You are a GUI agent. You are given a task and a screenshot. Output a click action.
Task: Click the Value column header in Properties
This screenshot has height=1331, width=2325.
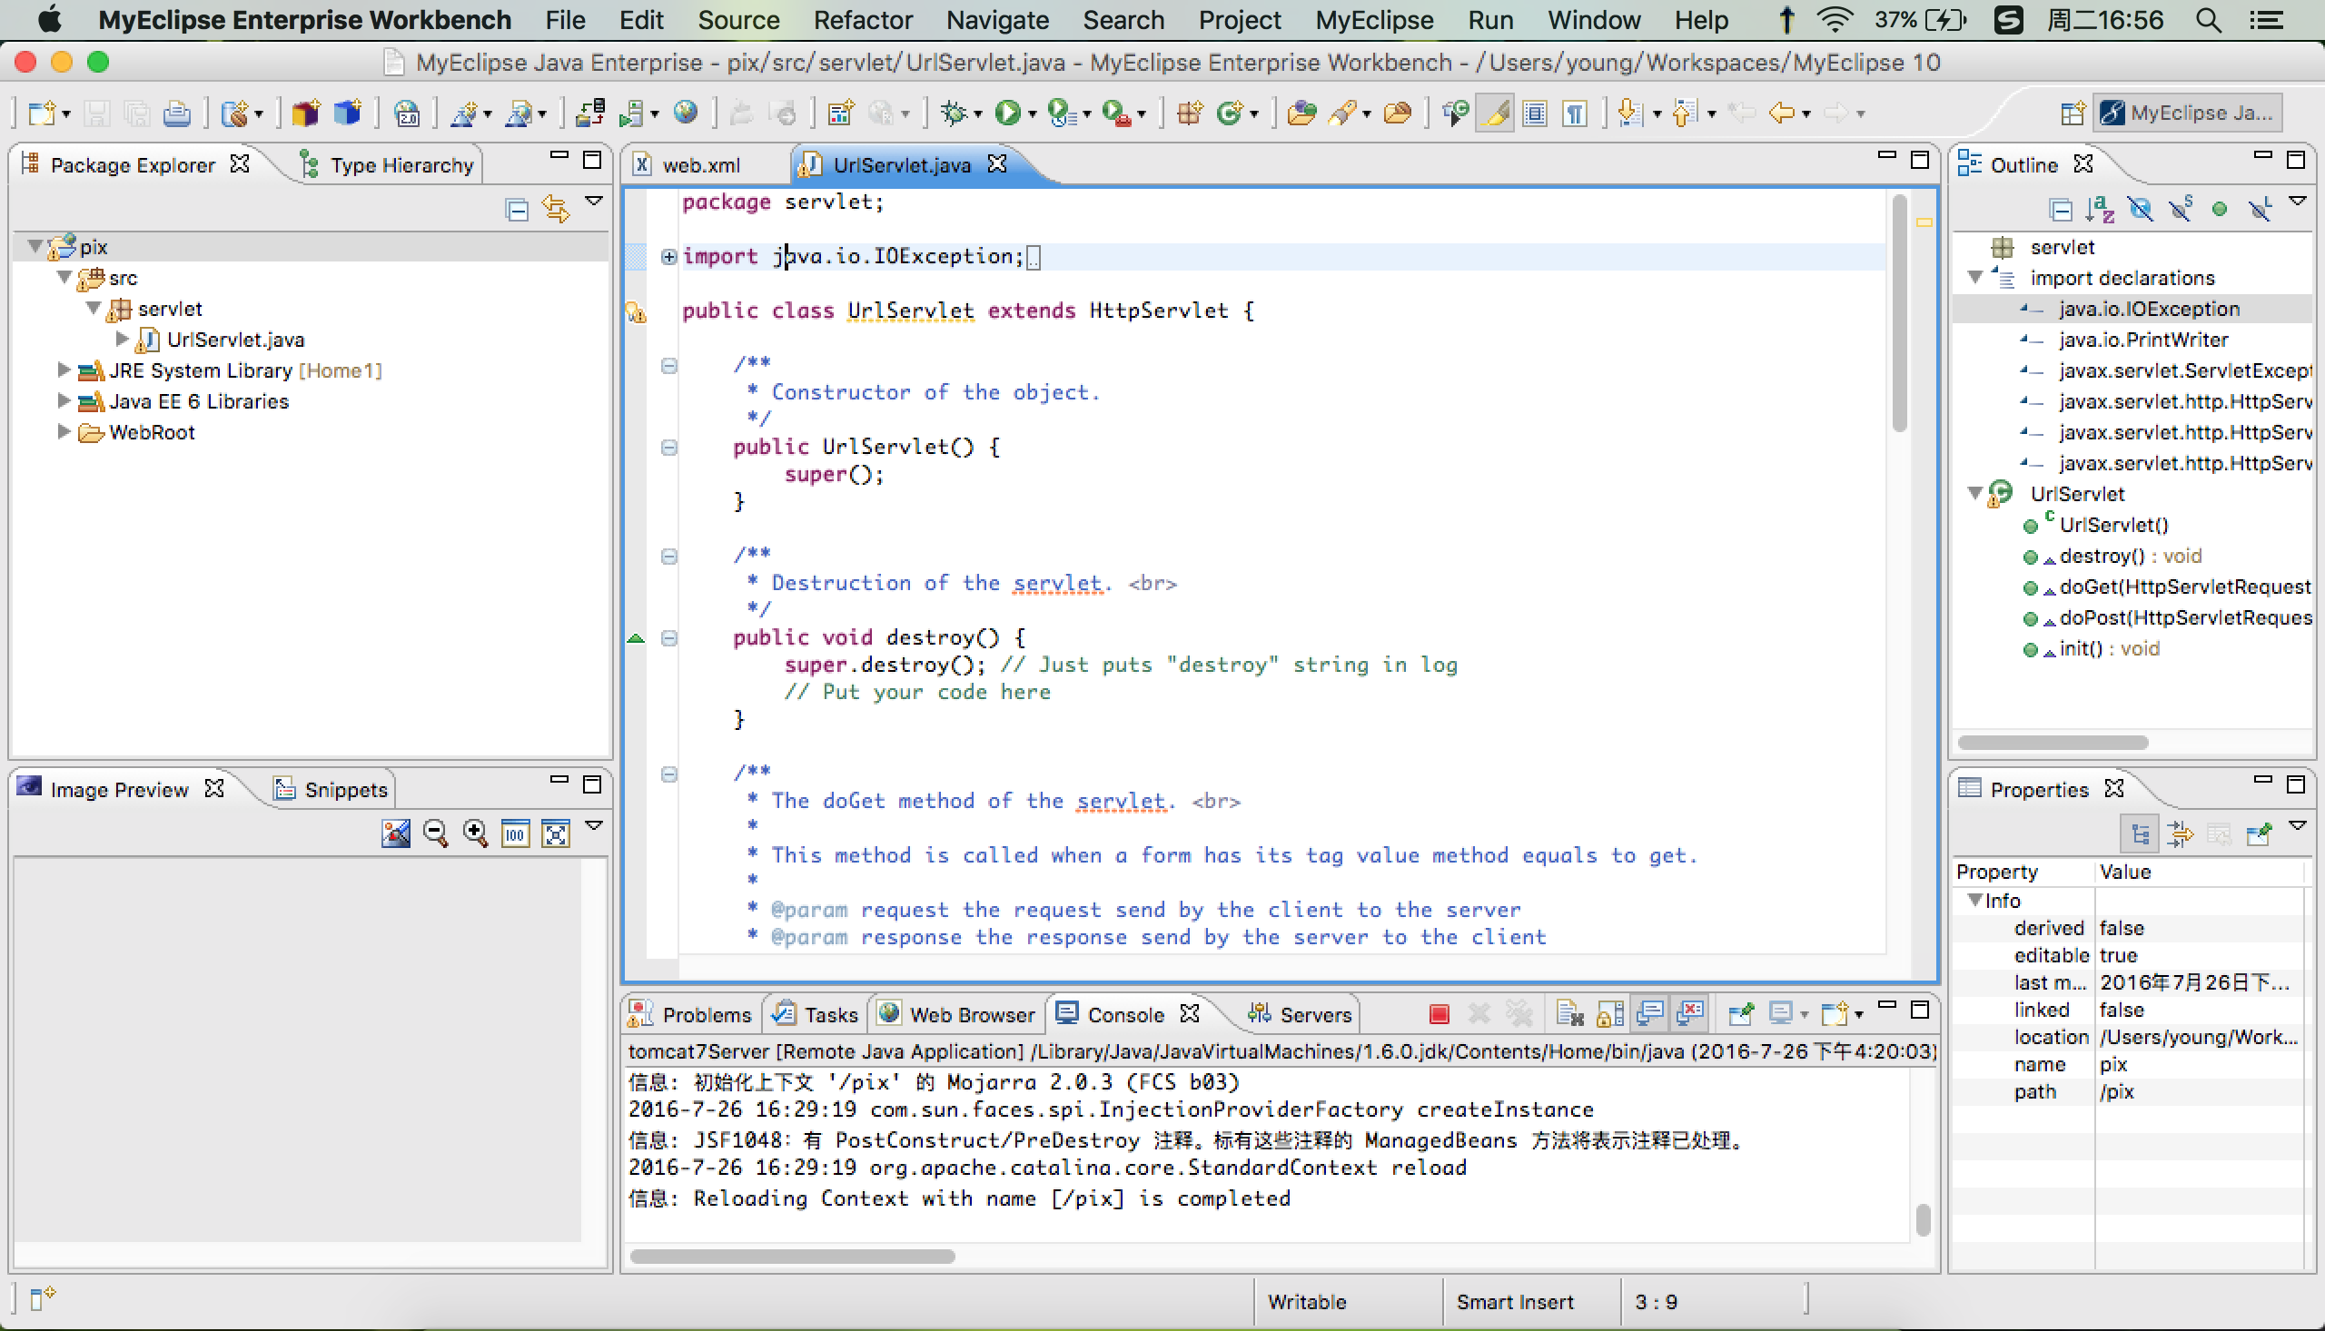tap(2199, 872)
